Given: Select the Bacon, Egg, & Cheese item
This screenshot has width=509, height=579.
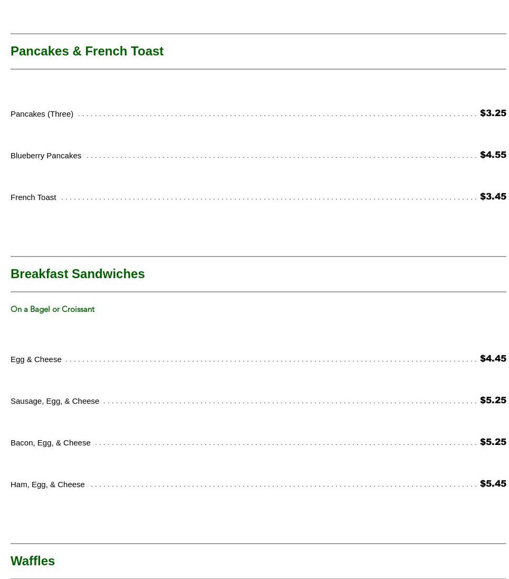Looking at the screenshot, I should [51, 443].
